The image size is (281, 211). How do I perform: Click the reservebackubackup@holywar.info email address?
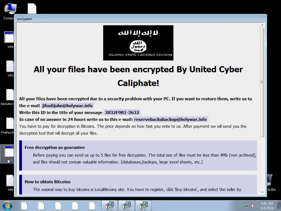(x=170, y=119)
